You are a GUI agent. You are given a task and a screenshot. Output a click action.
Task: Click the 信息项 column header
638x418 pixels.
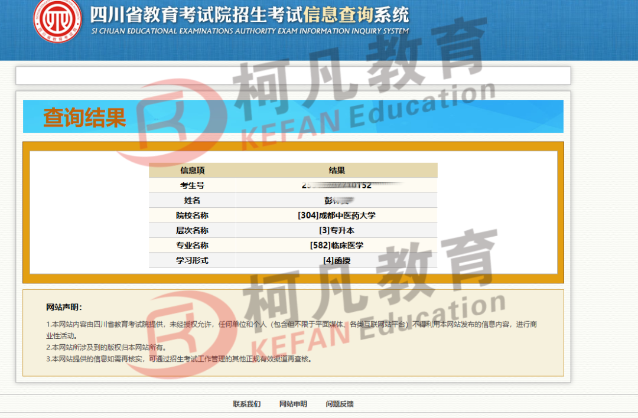[x=192, y=171]
